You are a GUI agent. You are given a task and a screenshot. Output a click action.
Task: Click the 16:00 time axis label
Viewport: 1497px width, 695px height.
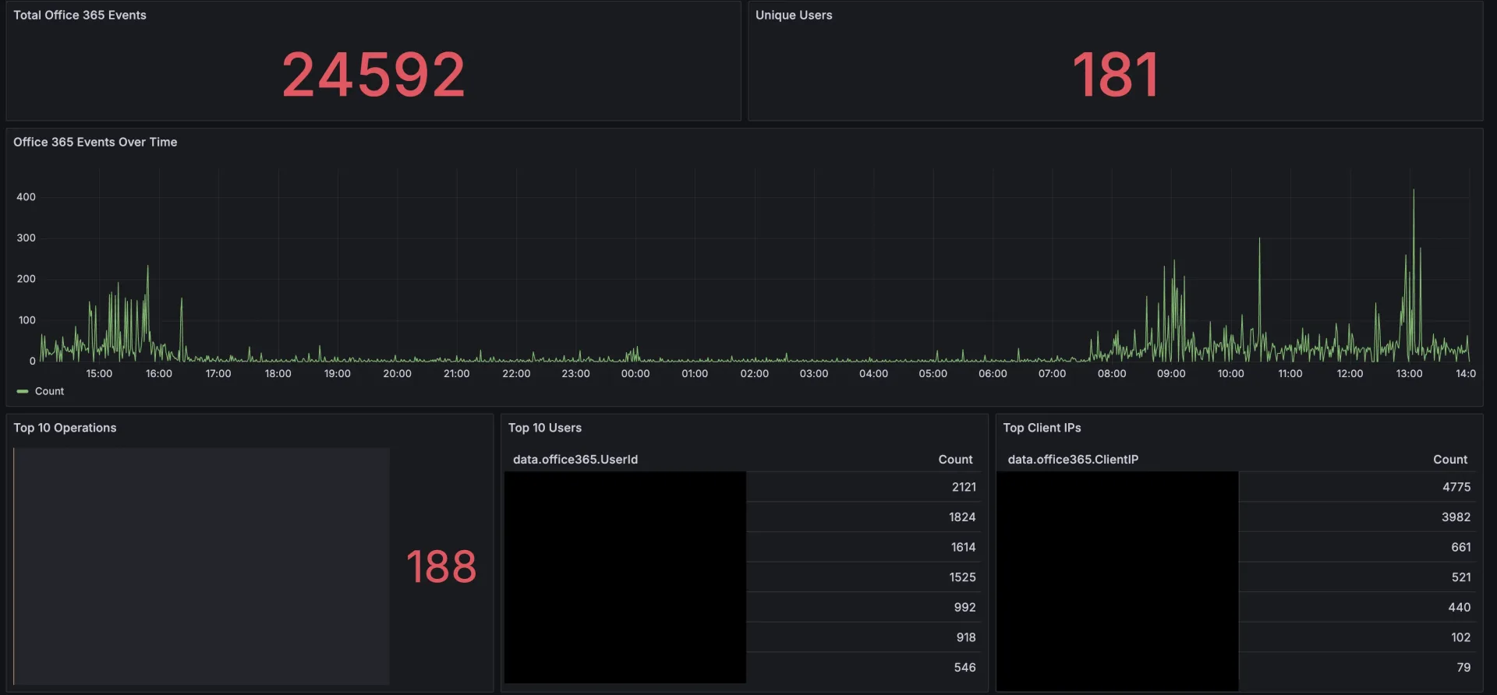tap(159, 374)
